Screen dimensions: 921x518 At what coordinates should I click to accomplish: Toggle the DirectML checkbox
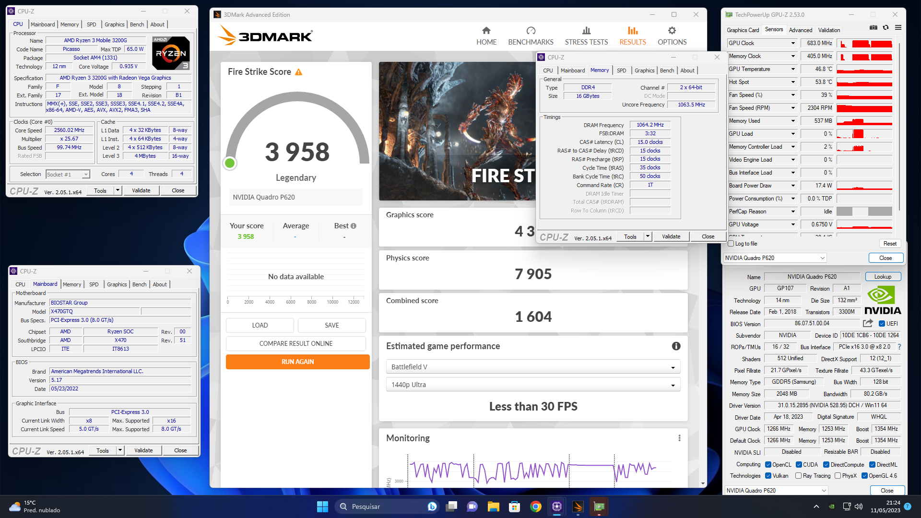[x=872, y=465]
